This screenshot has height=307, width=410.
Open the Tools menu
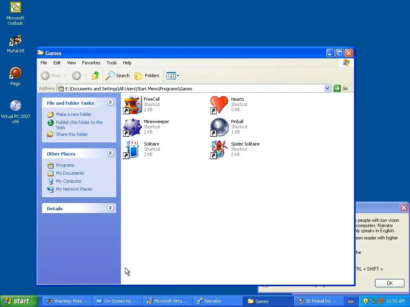pyautogui.click(x=111, y=63)
